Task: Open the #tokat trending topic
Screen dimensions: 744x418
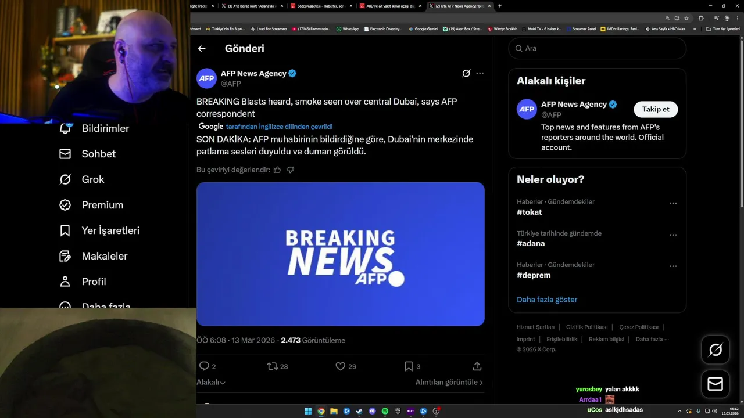Action: coord(529,212)
